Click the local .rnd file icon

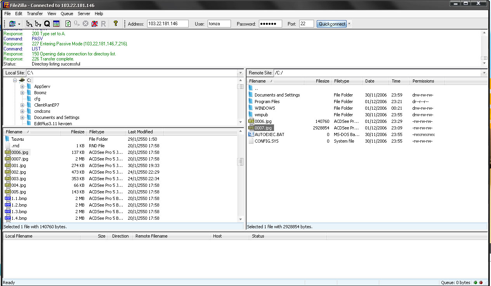[x=7, y=146]
